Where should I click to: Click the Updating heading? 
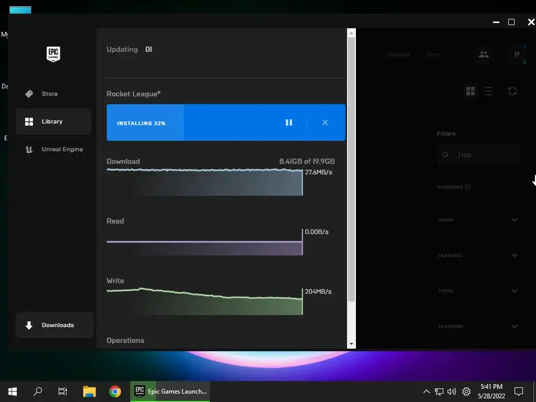click(122, 49)
